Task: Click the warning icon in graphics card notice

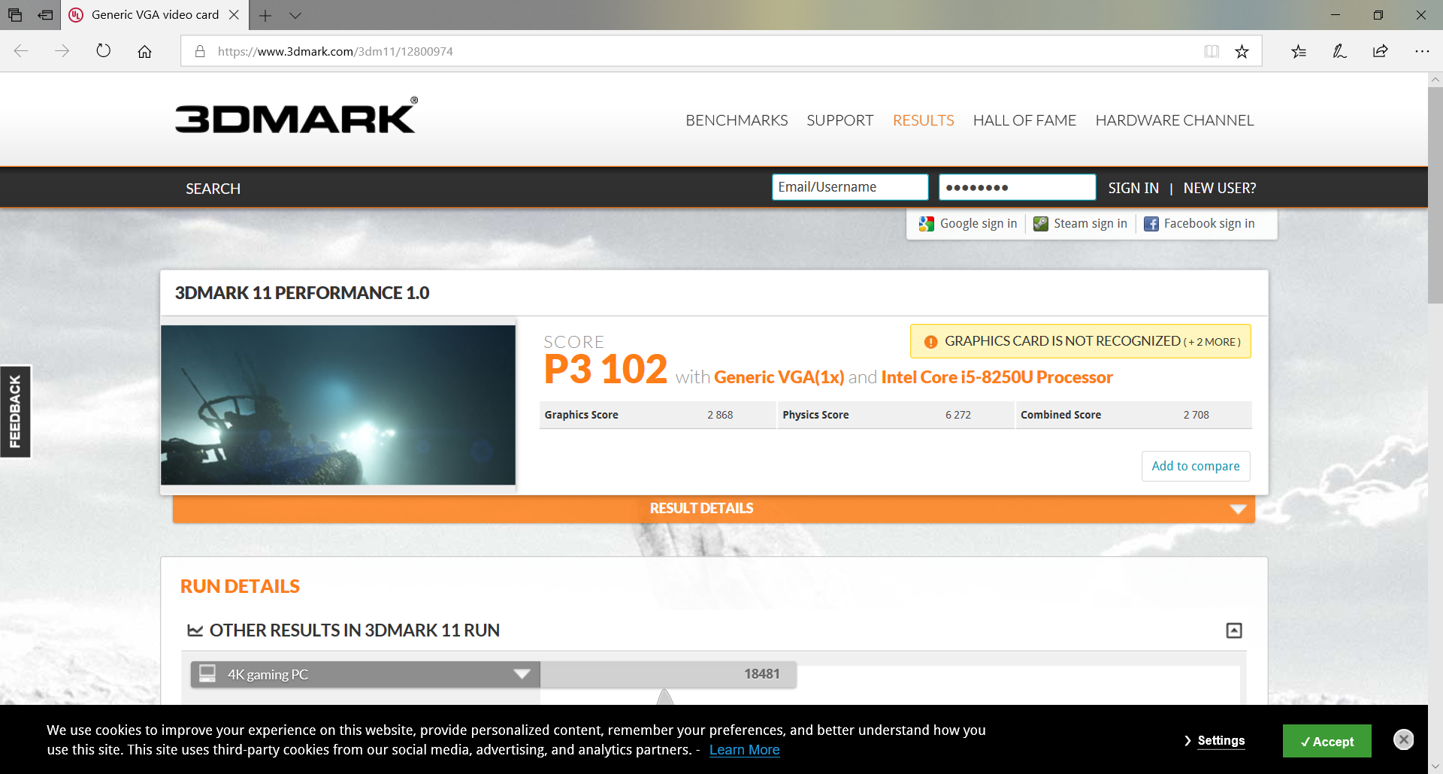Action: click(x=930, y=342)
